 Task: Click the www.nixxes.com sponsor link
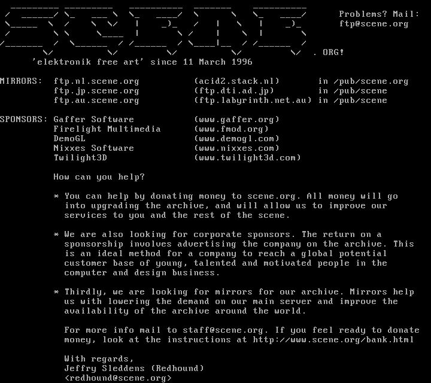[236, 148]
